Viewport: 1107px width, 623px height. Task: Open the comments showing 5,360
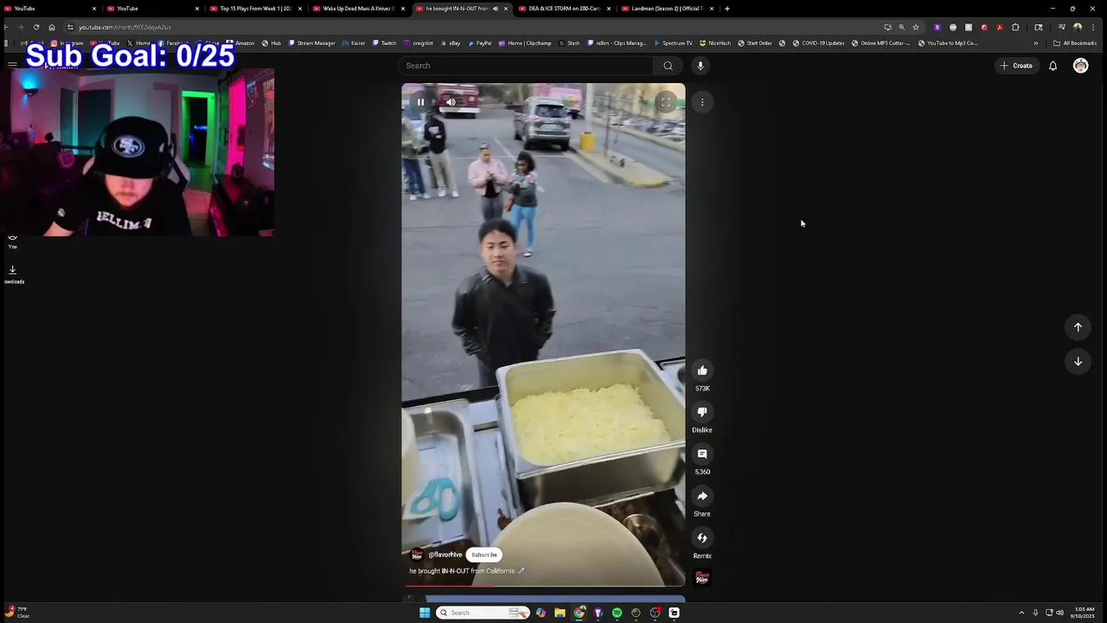[702, 454]
